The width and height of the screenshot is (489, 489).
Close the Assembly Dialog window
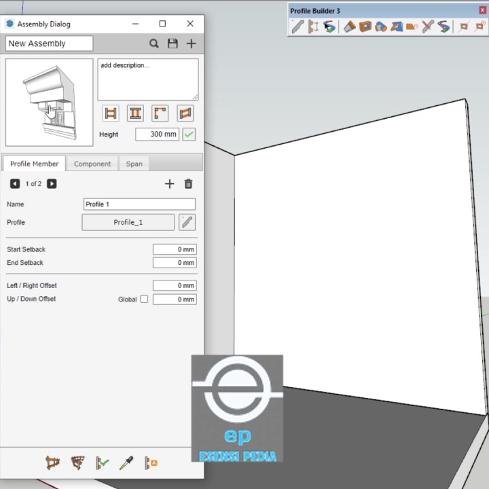point(190,24)
